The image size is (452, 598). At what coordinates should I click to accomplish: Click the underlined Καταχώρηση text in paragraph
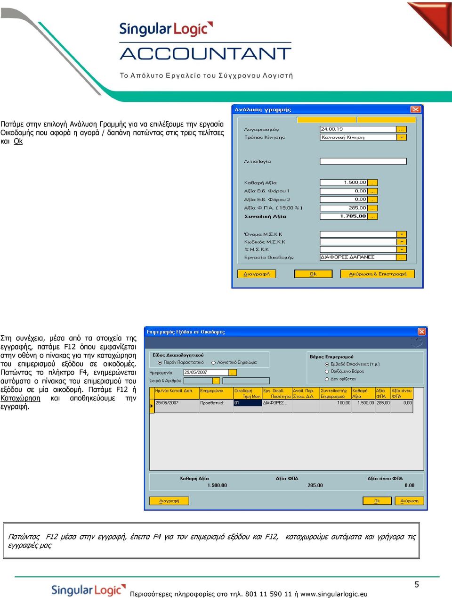pos(20,399)
